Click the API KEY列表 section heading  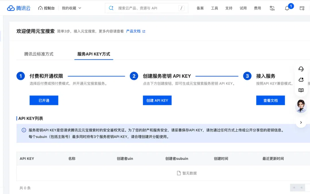(31, 118)
